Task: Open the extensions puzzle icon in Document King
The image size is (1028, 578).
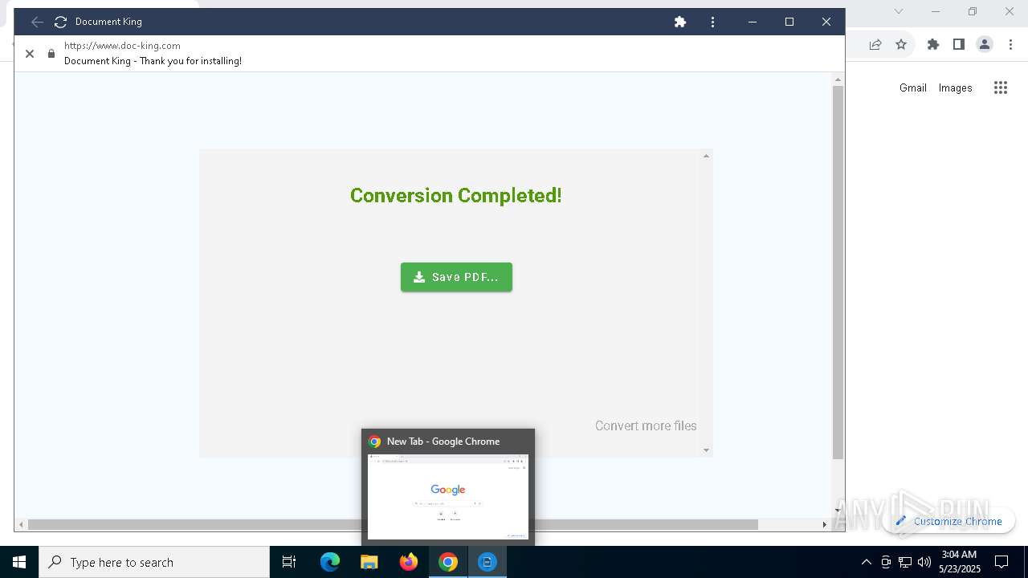Action: (x=680, y=22)
